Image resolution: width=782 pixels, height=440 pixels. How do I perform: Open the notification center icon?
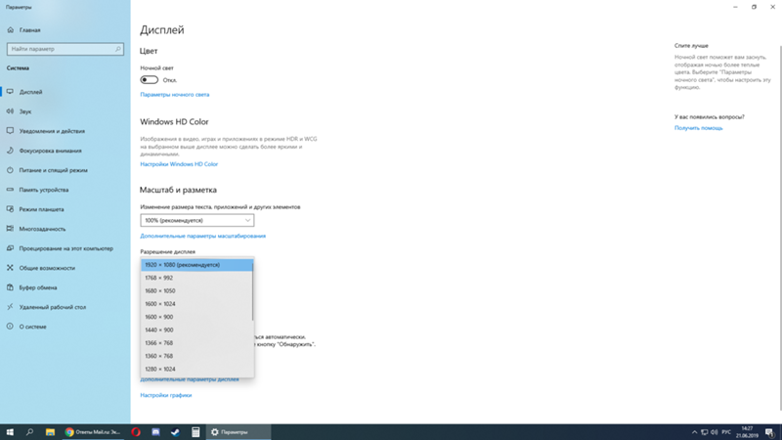(770, 432)
